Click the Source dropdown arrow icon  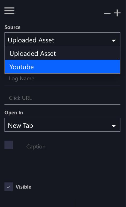114,40
